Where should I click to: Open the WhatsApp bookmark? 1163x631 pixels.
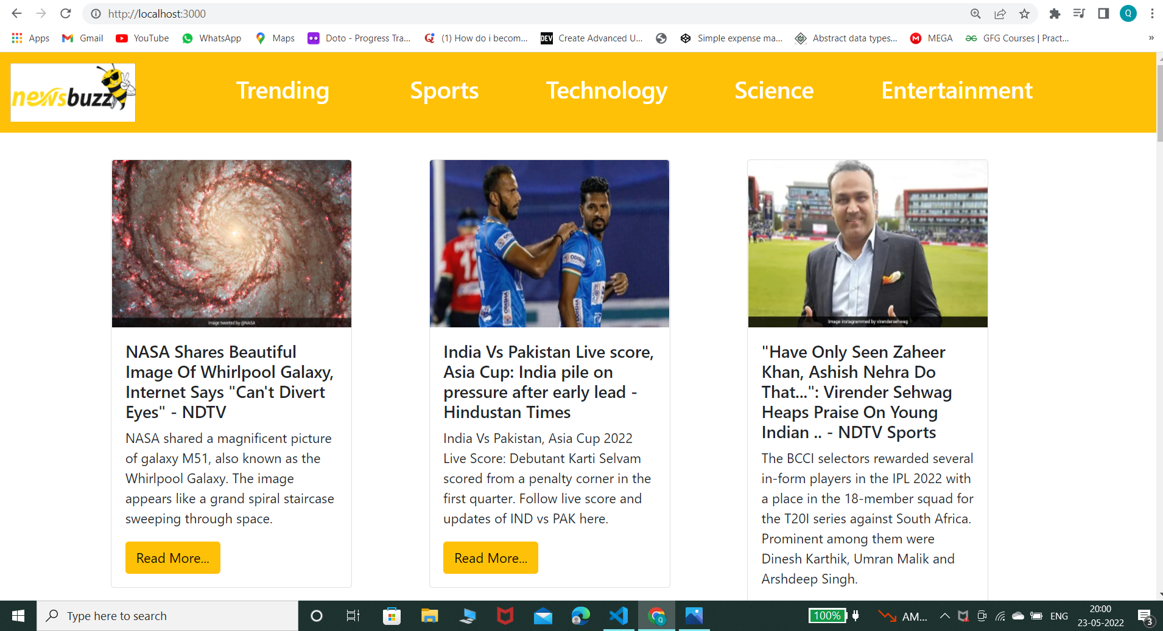pyautogui.click(x=211, y=38)
